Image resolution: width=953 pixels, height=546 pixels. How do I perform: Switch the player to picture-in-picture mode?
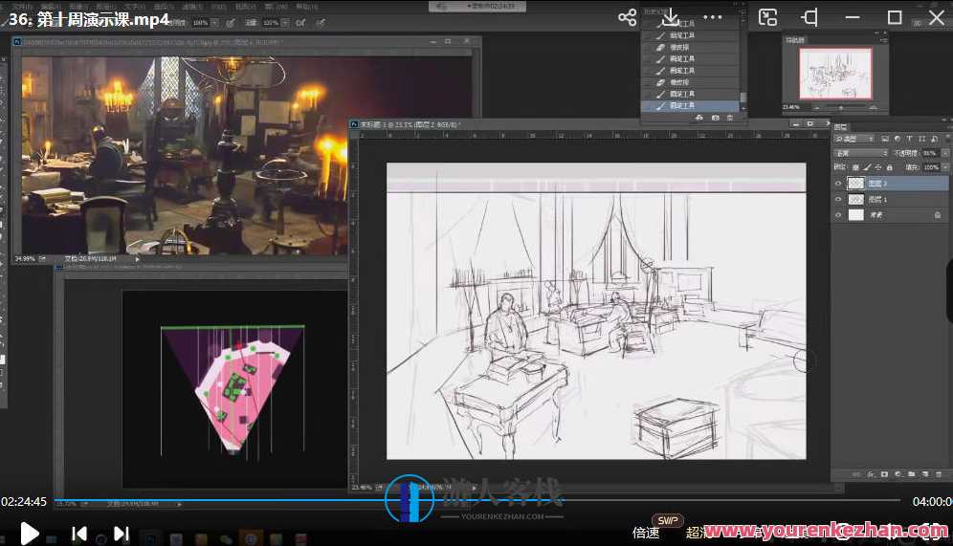pyautogui.click(x=767, y=17)
